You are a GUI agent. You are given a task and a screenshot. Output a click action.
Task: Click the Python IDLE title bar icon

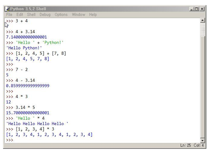7,9
